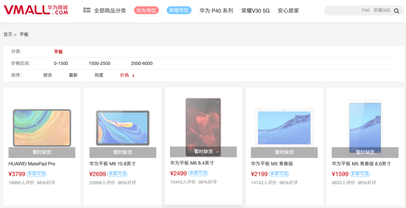Click the ¥2499 price
Image resolution: width=406 pixels, height=208 pixels.
pos(179,173)
